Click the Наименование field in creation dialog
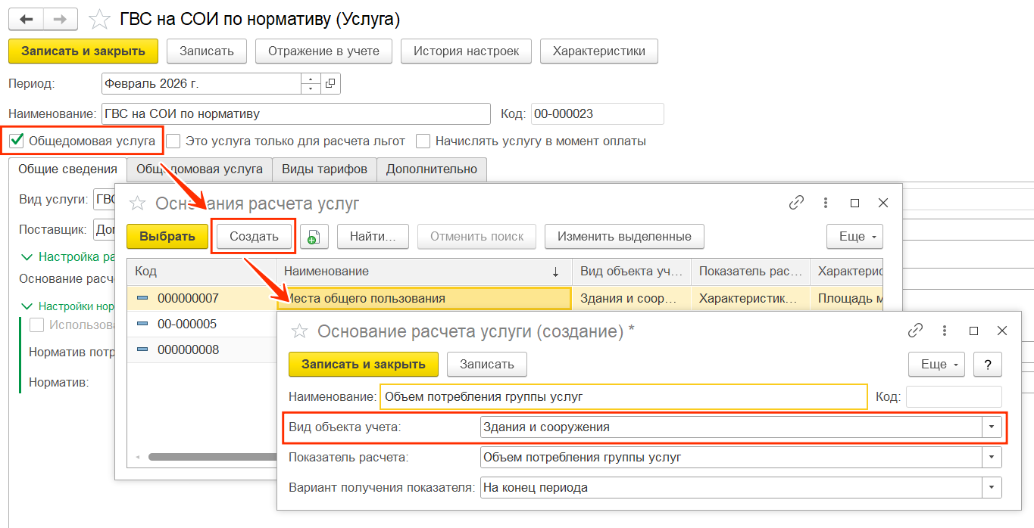Screen dimensions: 1034x528 [x=623, y=396]
